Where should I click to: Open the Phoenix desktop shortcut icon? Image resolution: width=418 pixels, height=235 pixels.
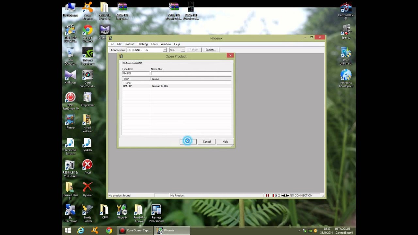[122, 211]
